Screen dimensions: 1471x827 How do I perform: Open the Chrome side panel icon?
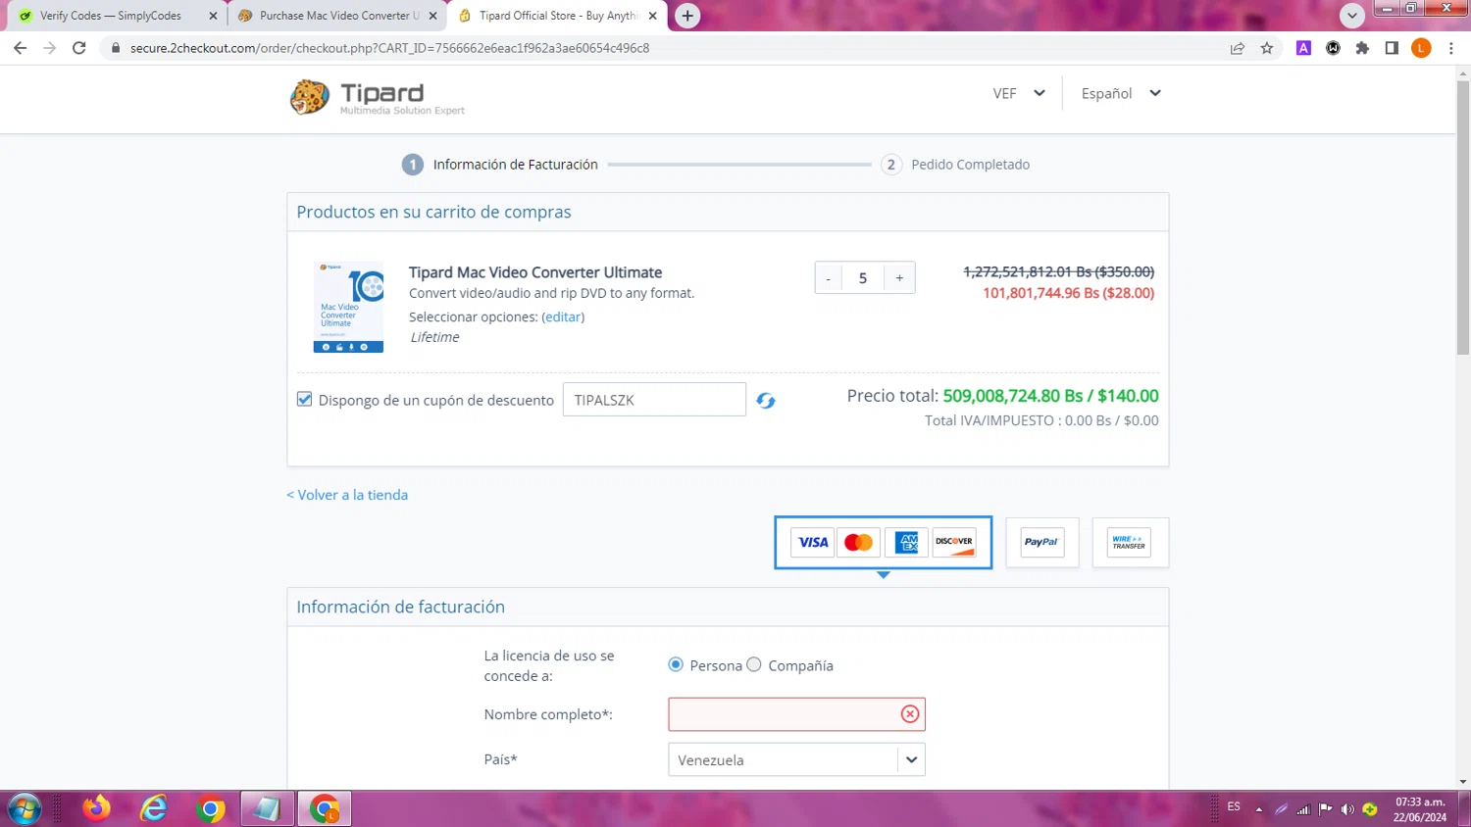[1392, 48]
